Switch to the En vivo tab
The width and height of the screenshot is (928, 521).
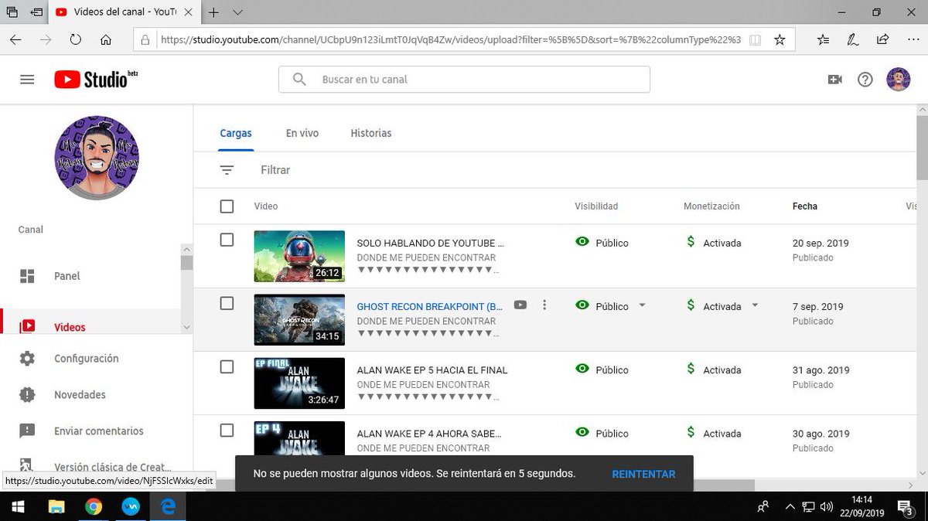[x=302, y=133]
